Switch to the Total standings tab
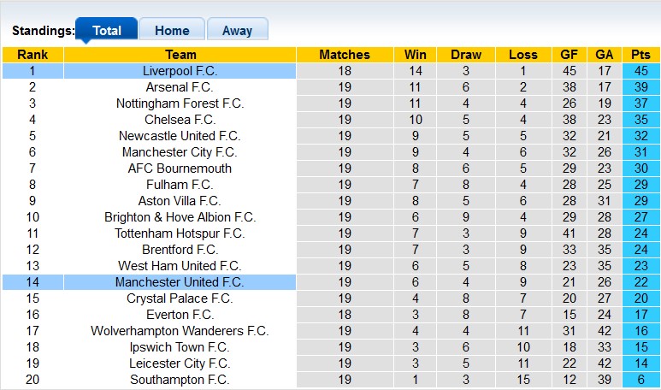The width and height of the screenshot is (661, 390). coord(106,30)
